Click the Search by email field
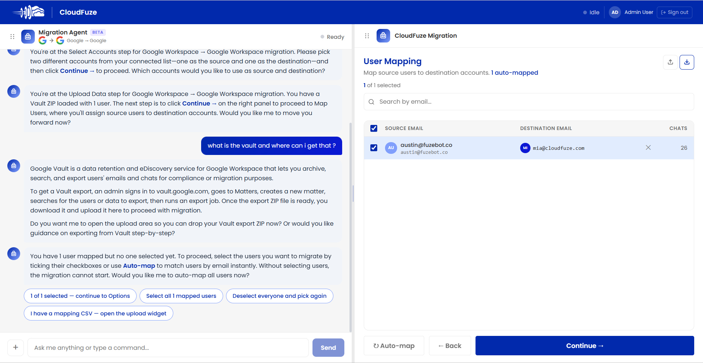 click(x=529, y=102)
